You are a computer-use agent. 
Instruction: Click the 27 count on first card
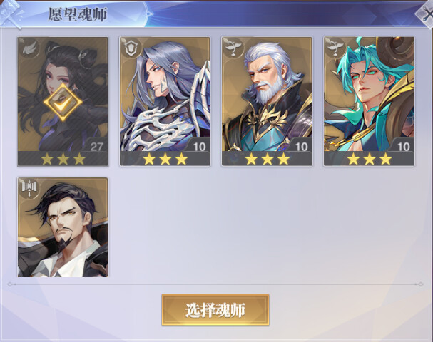[x=96, y=147]
